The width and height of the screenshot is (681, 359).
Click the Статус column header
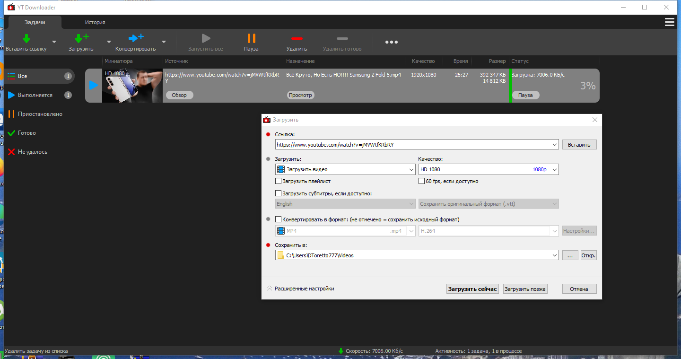click(520, 61)
